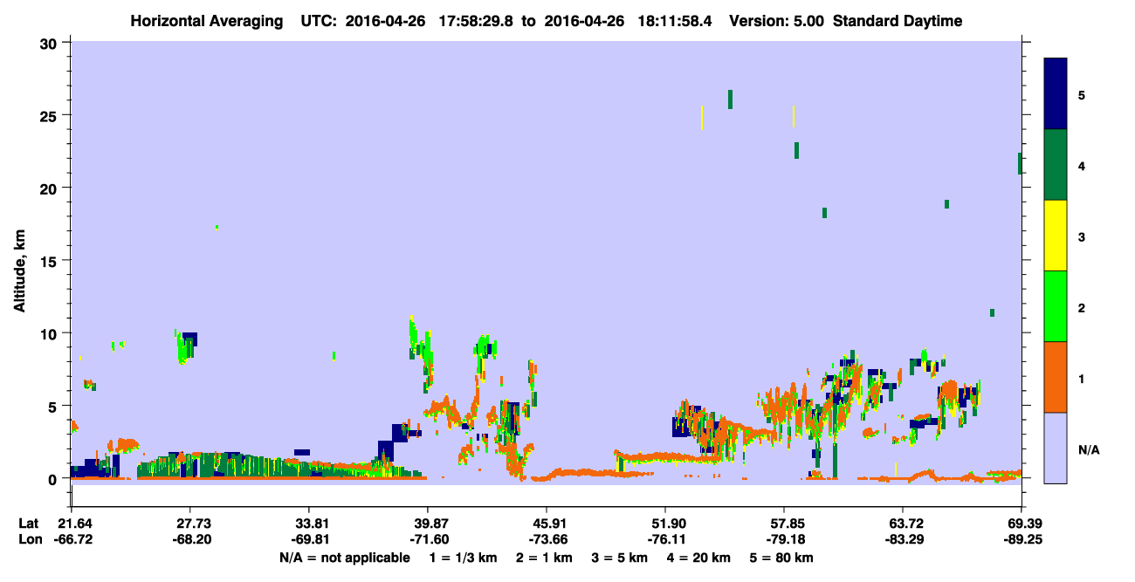The image size is (1135, 582).
Task: Click the colorbar label '4'
Action: point(1081,165)
